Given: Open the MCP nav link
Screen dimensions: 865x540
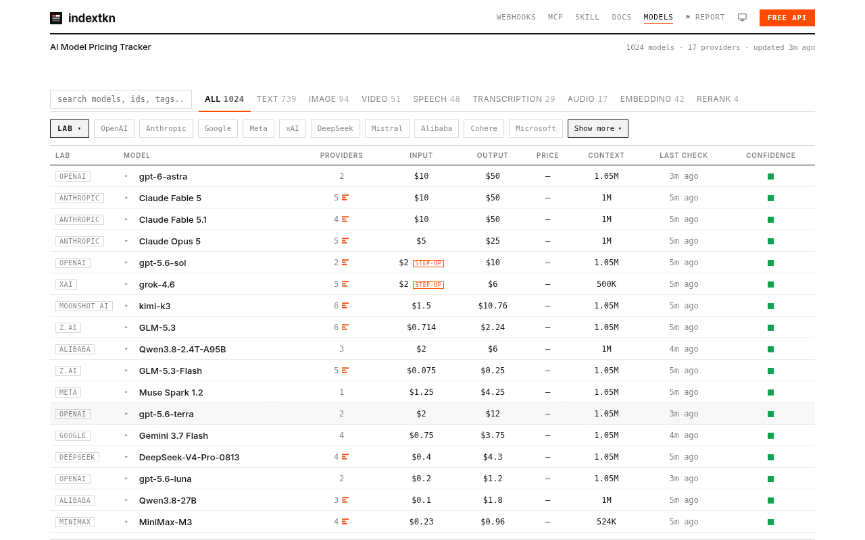Looking at the screenshot, I should pos(555,18).
